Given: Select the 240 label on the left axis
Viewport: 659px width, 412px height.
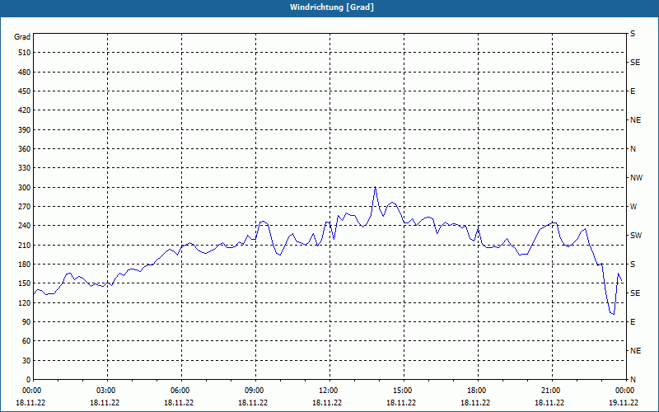Looking at the screenshot, I should [24, 226].
